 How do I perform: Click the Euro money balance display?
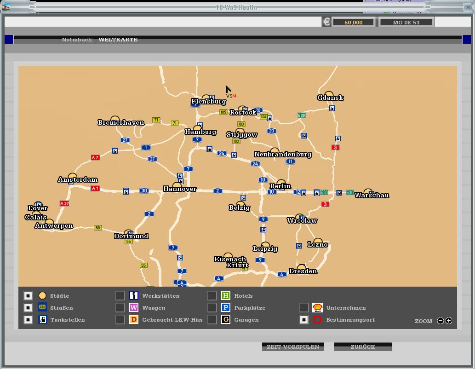tap(353, 22)
